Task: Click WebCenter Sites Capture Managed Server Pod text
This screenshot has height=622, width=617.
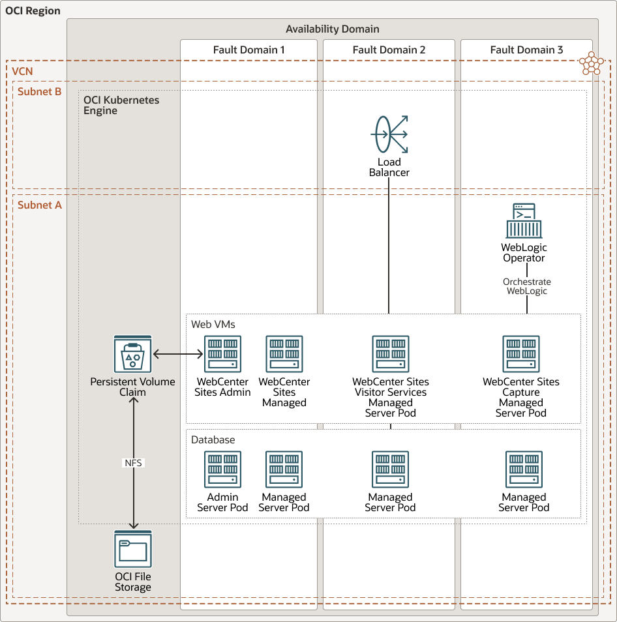Action: (x=521, y=397)
